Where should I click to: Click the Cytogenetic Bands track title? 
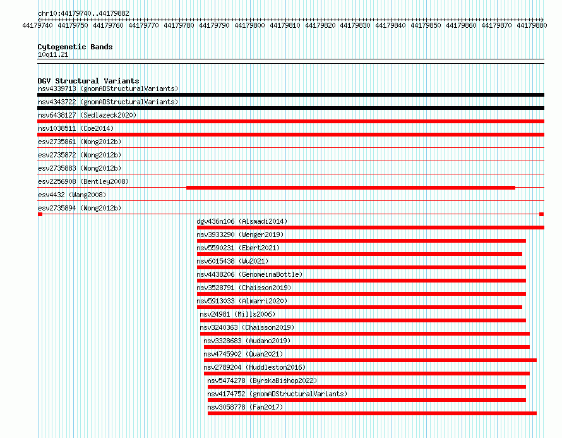(x=75, y=47)
